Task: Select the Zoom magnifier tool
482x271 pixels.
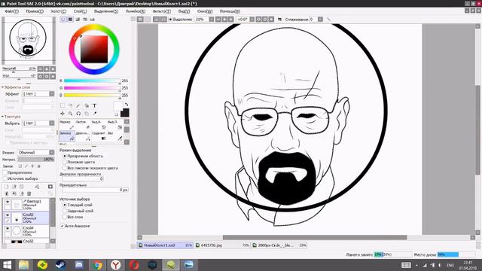Action: click(70, 114)
